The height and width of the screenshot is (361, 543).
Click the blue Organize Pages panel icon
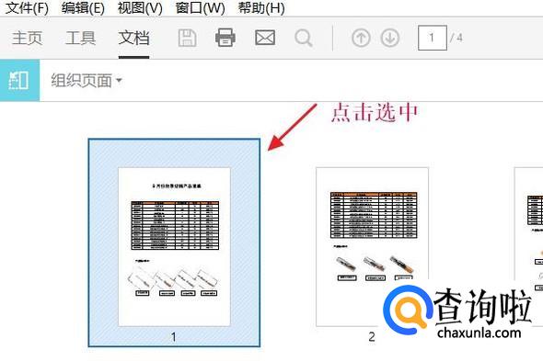[x=19, y=81]
